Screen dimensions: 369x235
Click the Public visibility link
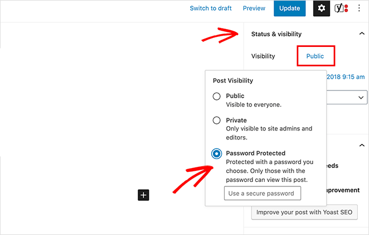click(x=315, y=56)
